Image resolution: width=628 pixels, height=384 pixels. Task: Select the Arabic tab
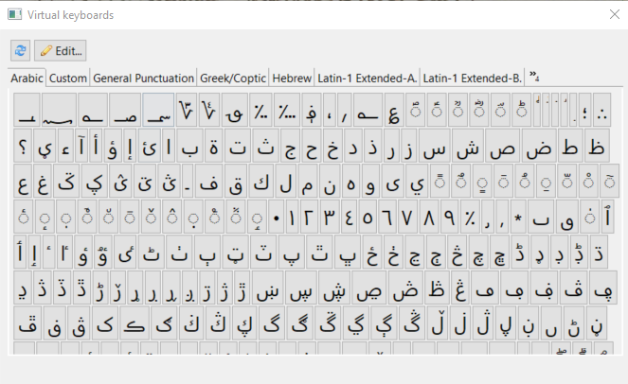(27, 78)
